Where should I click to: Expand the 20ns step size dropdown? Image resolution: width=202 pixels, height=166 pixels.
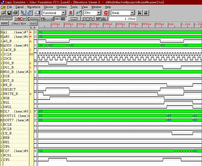pos(99,13)
